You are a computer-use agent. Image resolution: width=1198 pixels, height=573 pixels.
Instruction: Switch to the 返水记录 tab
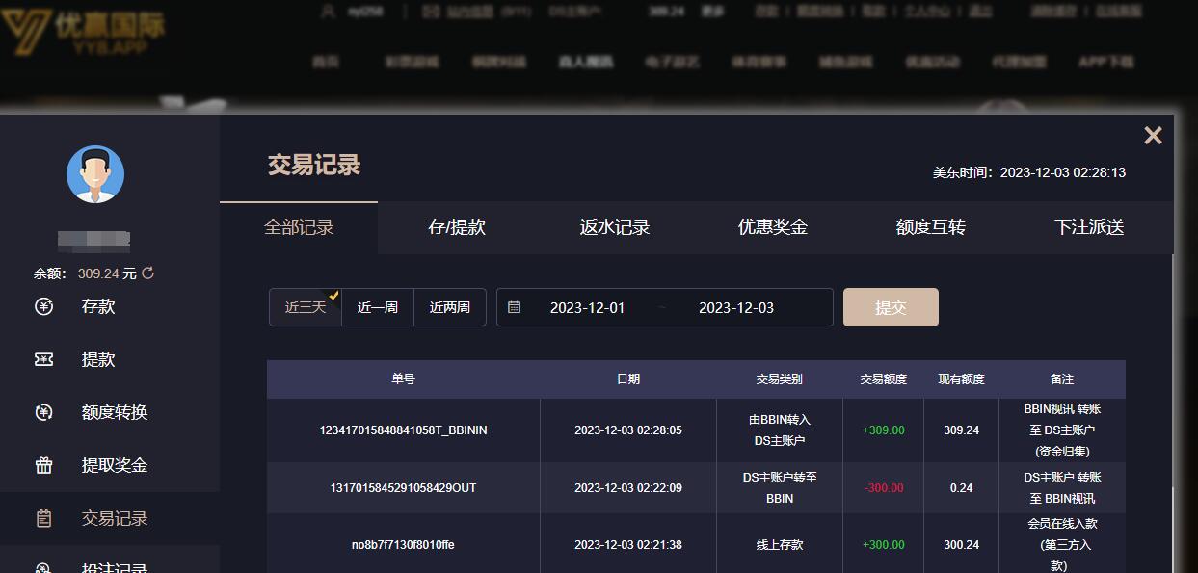tap(615, 227)
